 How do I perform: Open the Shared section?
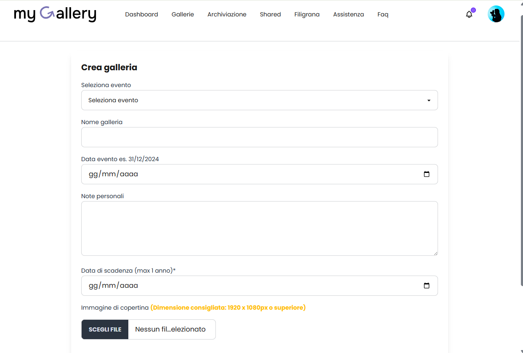click(x=270, y=14)
